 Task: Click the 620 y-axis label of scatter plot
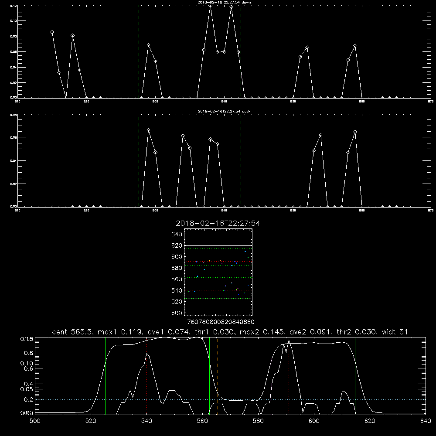(177, 245)
